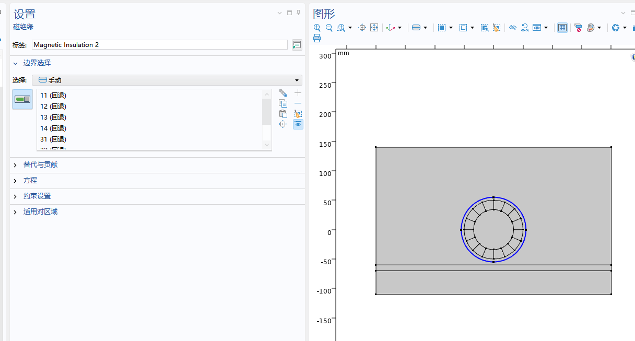Open select box dropdown arrow
This screenshot has width=635, height=341.
click(451, 28)
